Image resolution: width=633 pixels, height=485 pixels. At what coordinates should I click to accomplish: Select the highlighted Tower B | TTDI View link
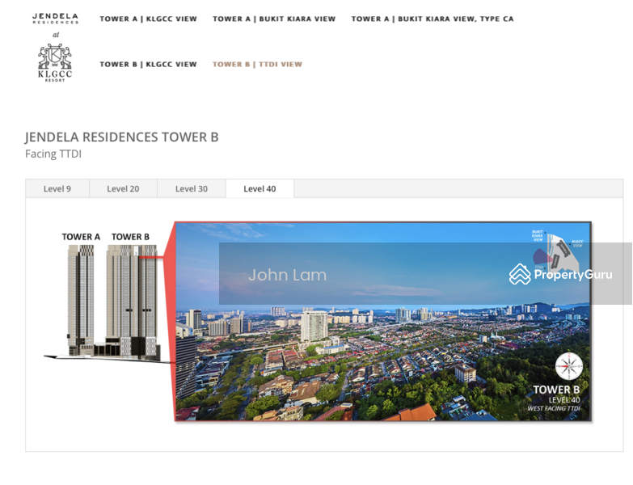[x=257, y=64]
